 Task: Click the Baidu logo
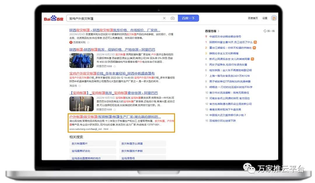tap(54, 19)
